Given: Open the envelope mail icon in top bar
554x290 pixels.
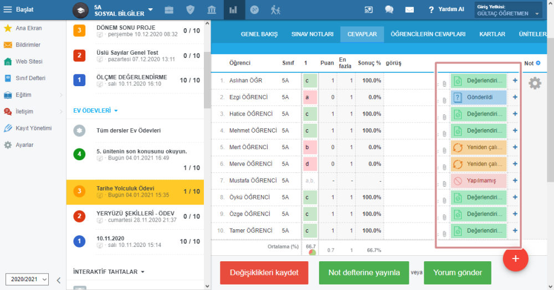Looking at the screenshot, I should pyautogui.click(x=409, y=10).
